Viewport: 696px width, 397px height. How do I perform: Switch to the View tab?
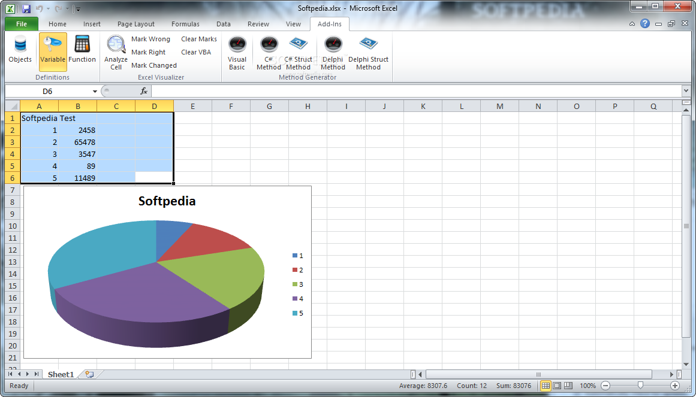(293, 24)
